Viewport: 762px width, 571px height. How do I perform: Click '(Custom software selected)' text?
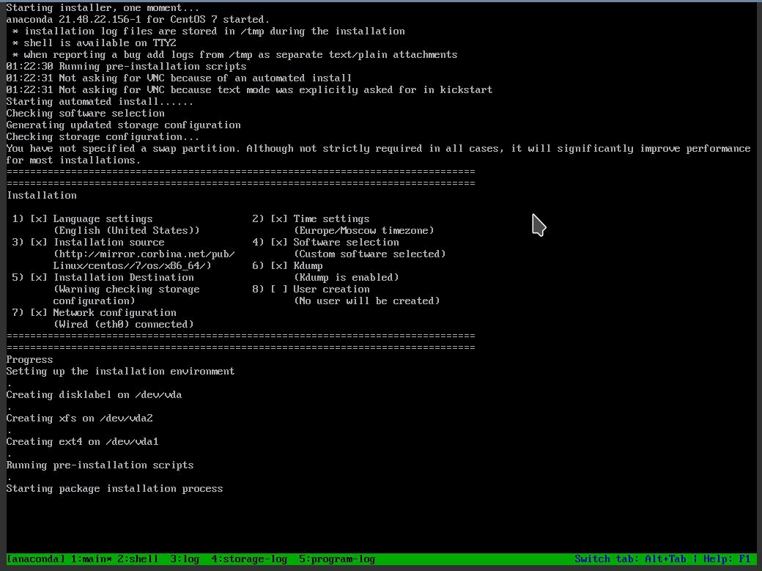[x=370, y=254]
